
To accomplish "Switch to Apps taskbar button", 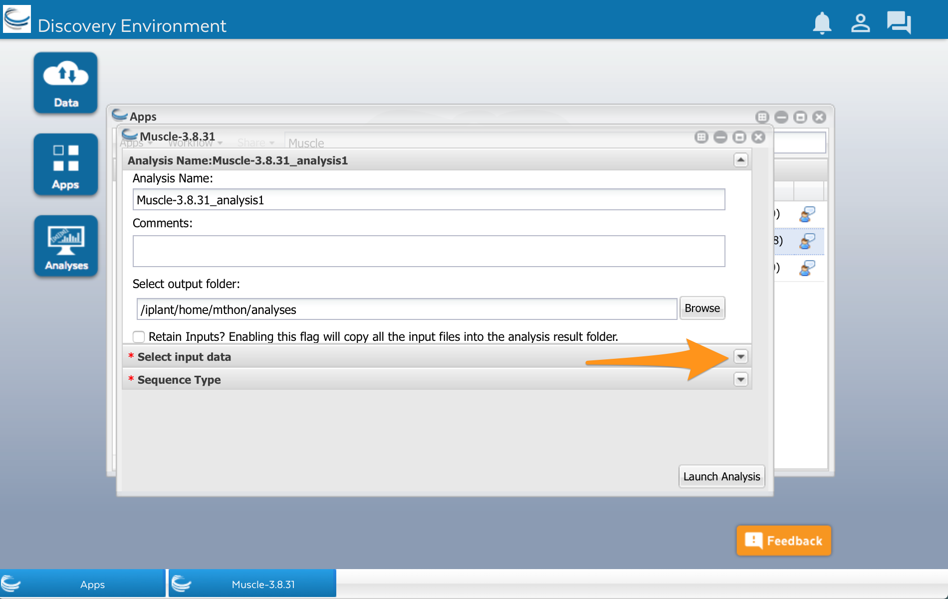I will 82,584.
